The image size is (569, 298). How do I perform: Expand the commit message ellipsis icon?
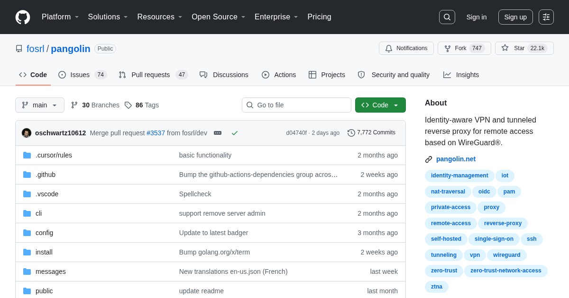[218, 133]
